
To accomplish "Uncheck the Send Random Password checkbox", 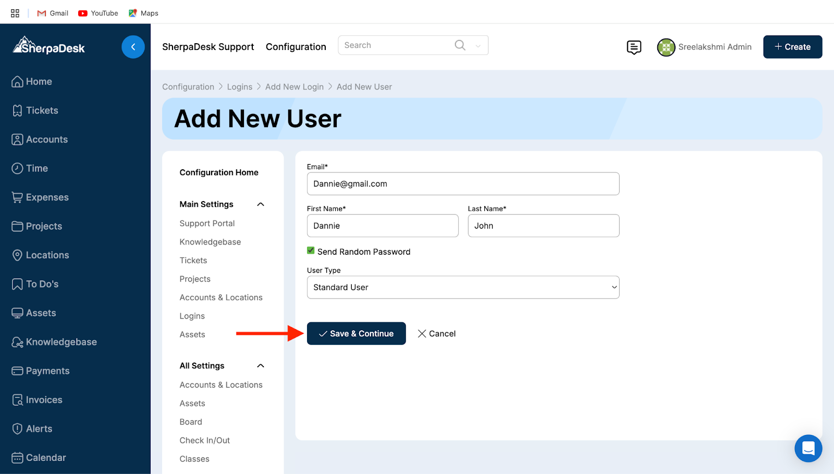I will 311,251.
